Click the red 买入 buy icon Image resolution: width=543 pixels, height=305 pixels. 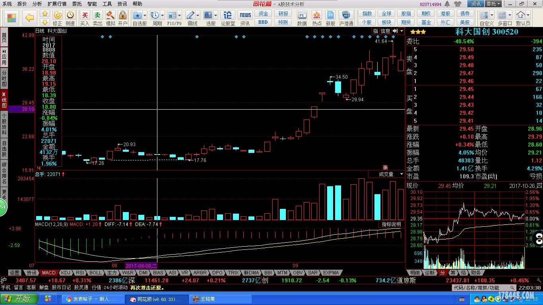85,15
